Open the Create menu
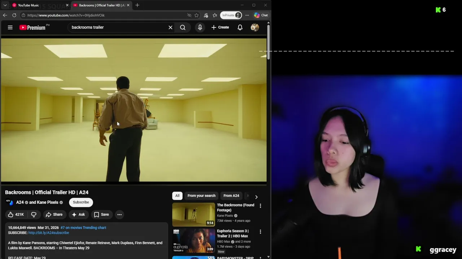The height and width of the screenshot is (259, 462). pyautogui.click(x=220, y=27)
